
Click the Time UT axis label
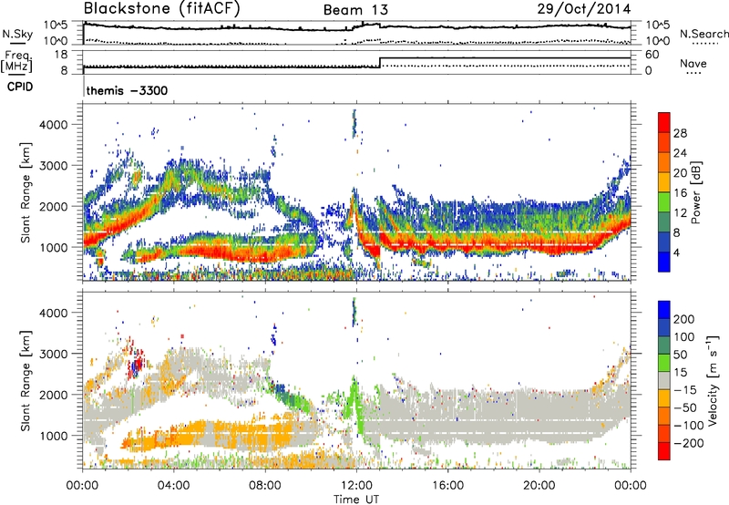pos(356,500)
